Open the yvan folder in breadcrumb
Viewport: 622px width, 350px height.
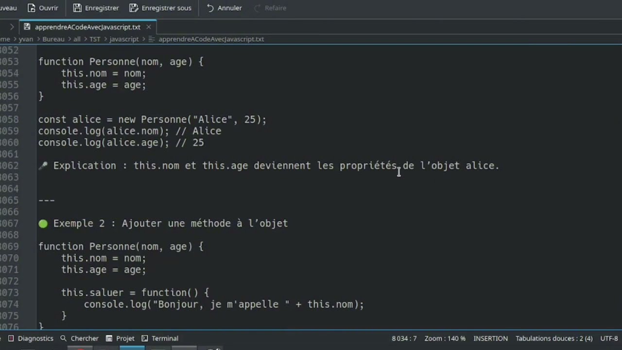point(26,39)
